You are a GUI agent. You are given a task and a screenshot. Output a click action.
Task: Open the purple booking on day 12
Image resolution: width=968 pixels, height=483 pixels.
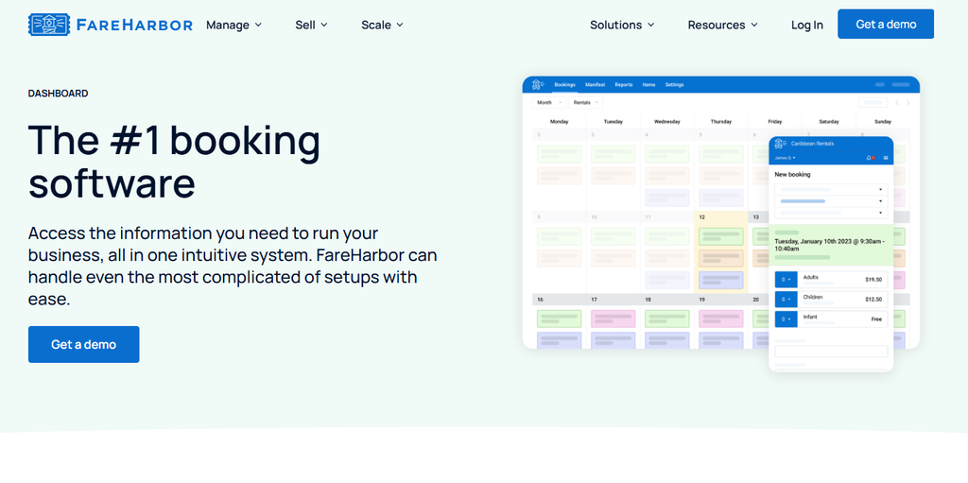coord(721,280)
